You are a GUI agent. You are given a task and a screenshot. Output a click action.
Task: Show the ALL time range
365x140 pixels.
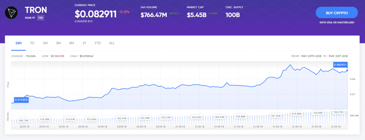pos(112,43)
